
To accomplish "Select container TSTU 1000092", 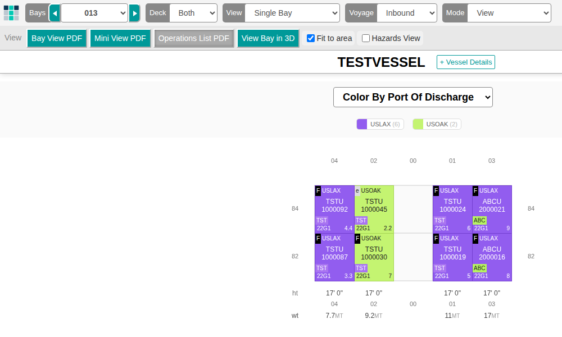I will coord(334,209).
